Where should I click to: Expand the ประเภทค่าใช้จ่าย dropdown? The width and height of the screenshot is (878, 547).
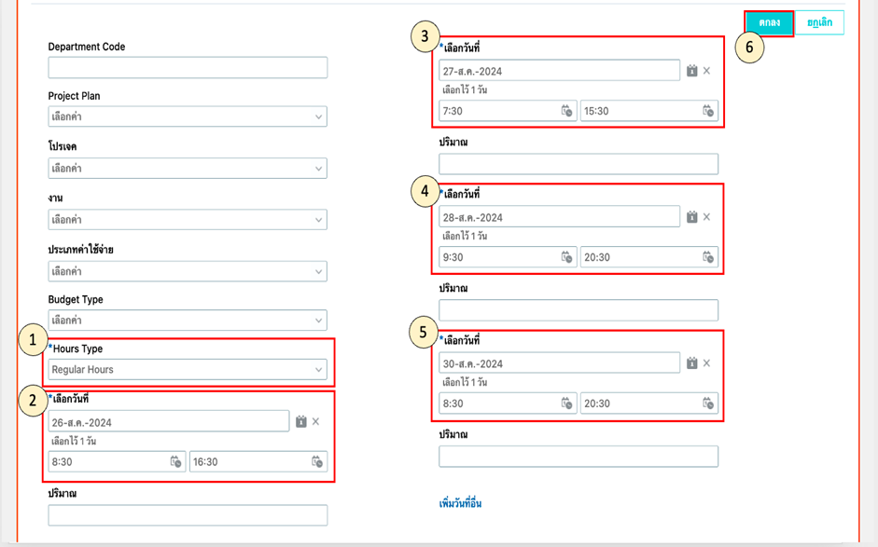188,271
